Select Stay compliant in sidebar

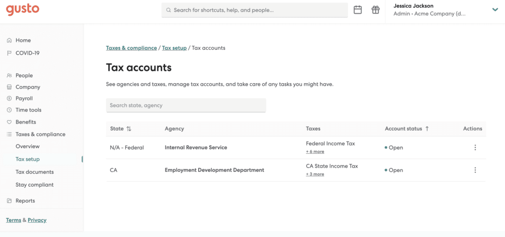(x=35, y=185)
